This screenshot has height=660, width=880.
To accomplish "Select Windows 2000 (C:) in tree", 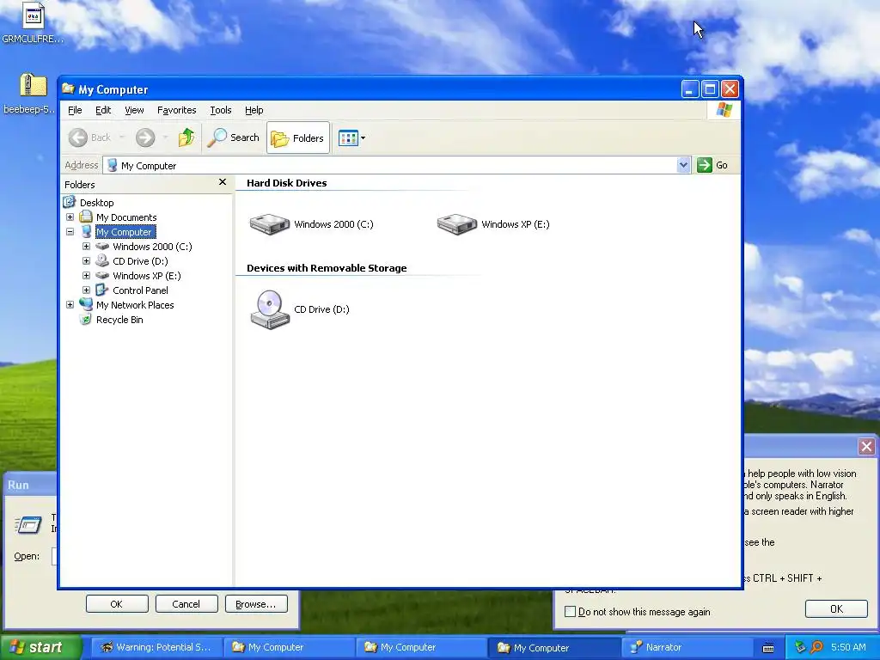I will pyautogui.click(x=152, y=247).
